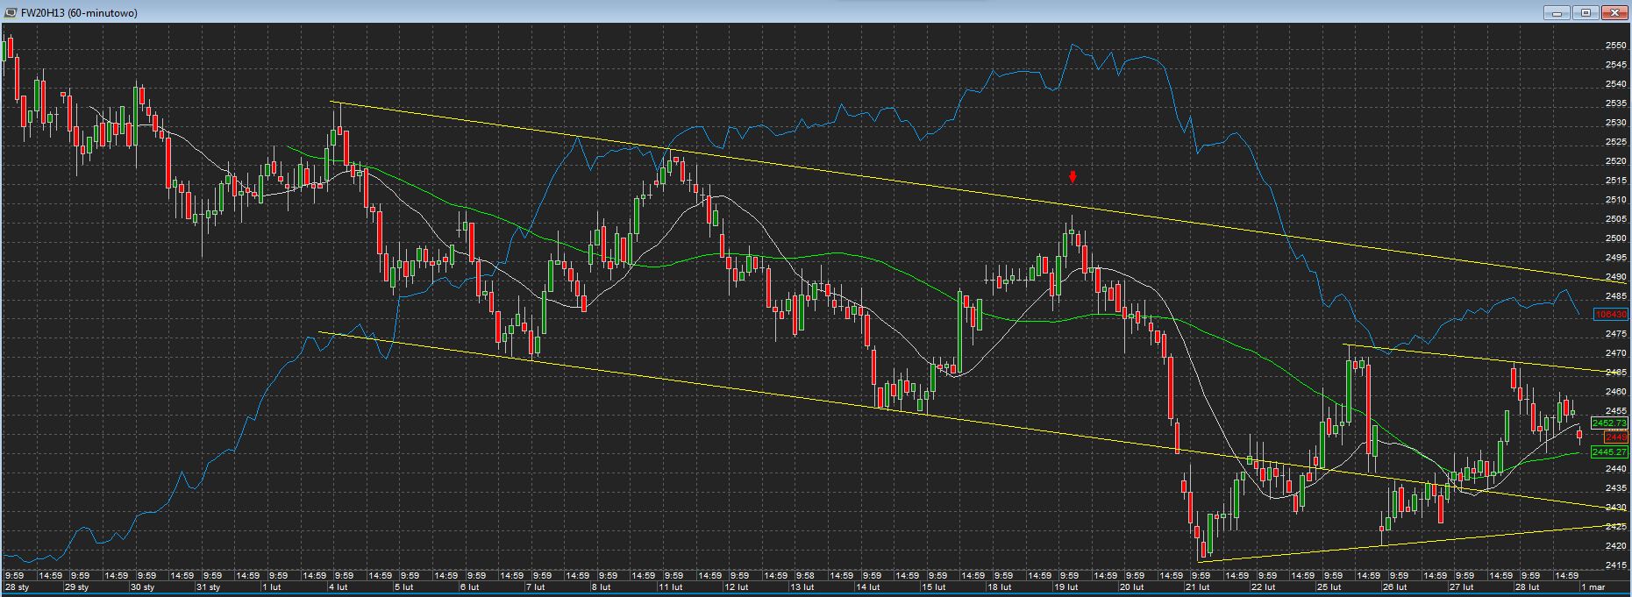Image resolution: width=1632 pixels, height=597 pixels.
Task: Select the 26 lut date label
Action: point(1394,587)
